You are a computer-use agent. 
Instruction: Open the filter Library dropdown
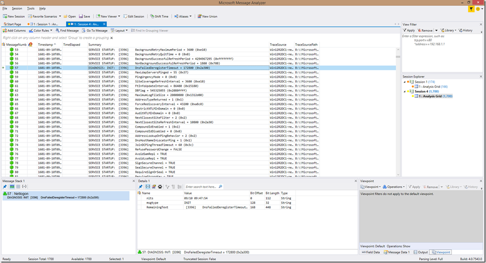tap(448, 30)
